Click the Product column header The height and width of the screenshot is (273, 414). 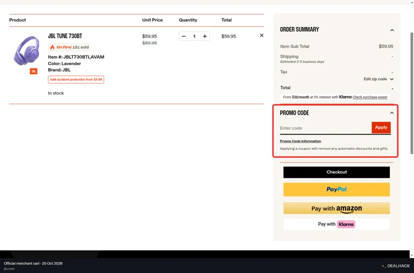tap(17, 20)
